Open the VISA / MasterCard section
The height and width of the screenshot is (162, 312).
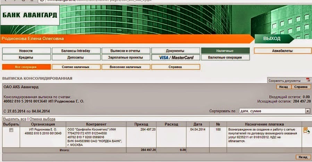[176, 57]
